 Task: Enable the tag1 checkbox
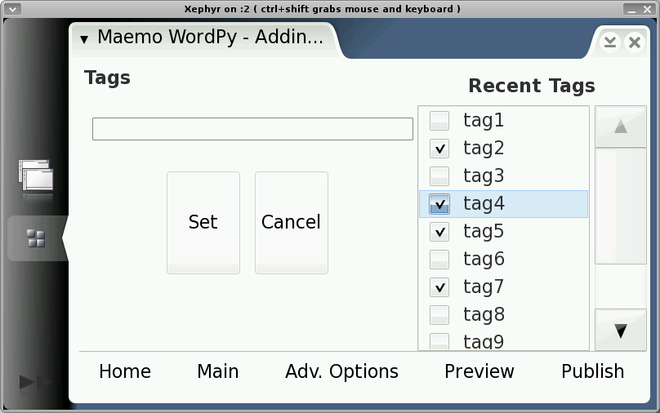[x=439, y=121]
